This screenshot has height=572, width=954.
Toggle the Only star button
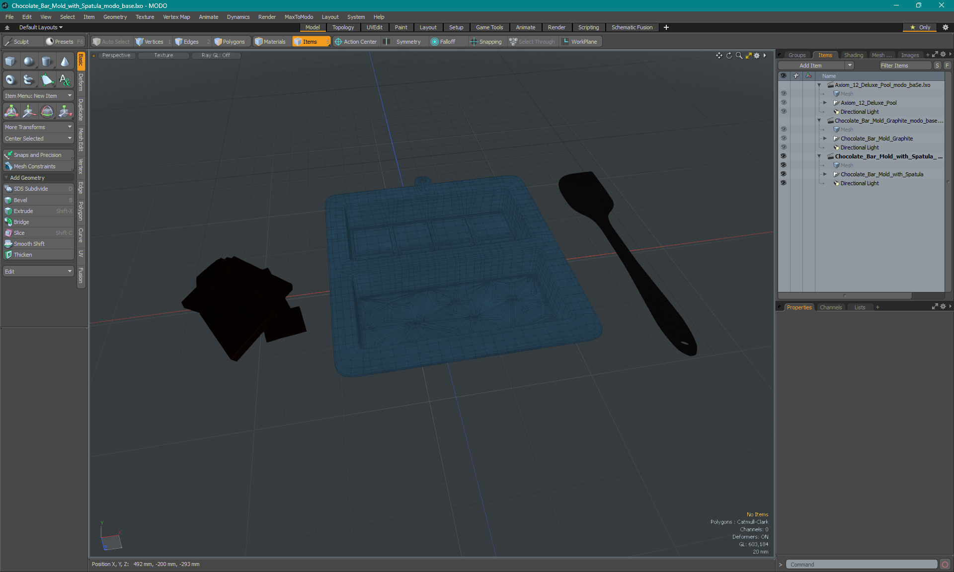920,27
